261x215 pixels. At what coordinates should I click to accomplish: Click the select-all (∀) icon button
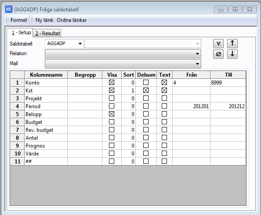point(218,44)
